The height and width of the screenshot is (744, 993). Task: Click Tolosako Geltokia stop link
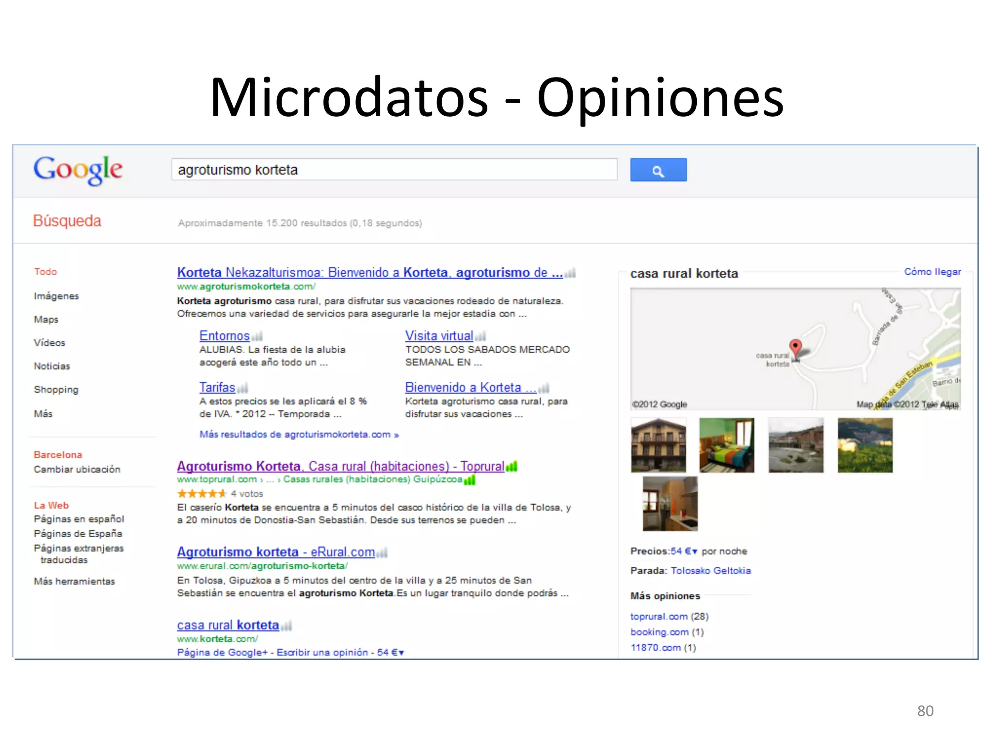click(711, 571)
